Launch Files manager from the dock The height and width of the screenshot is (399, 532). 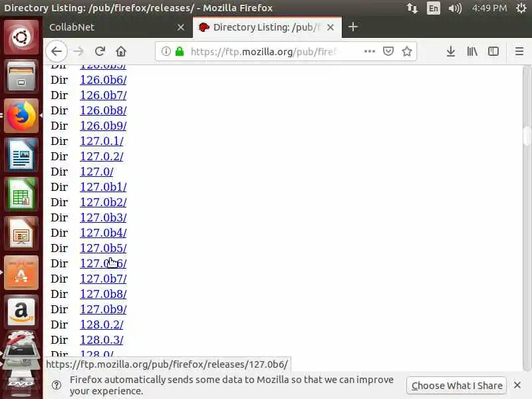(x=21, y=76)
